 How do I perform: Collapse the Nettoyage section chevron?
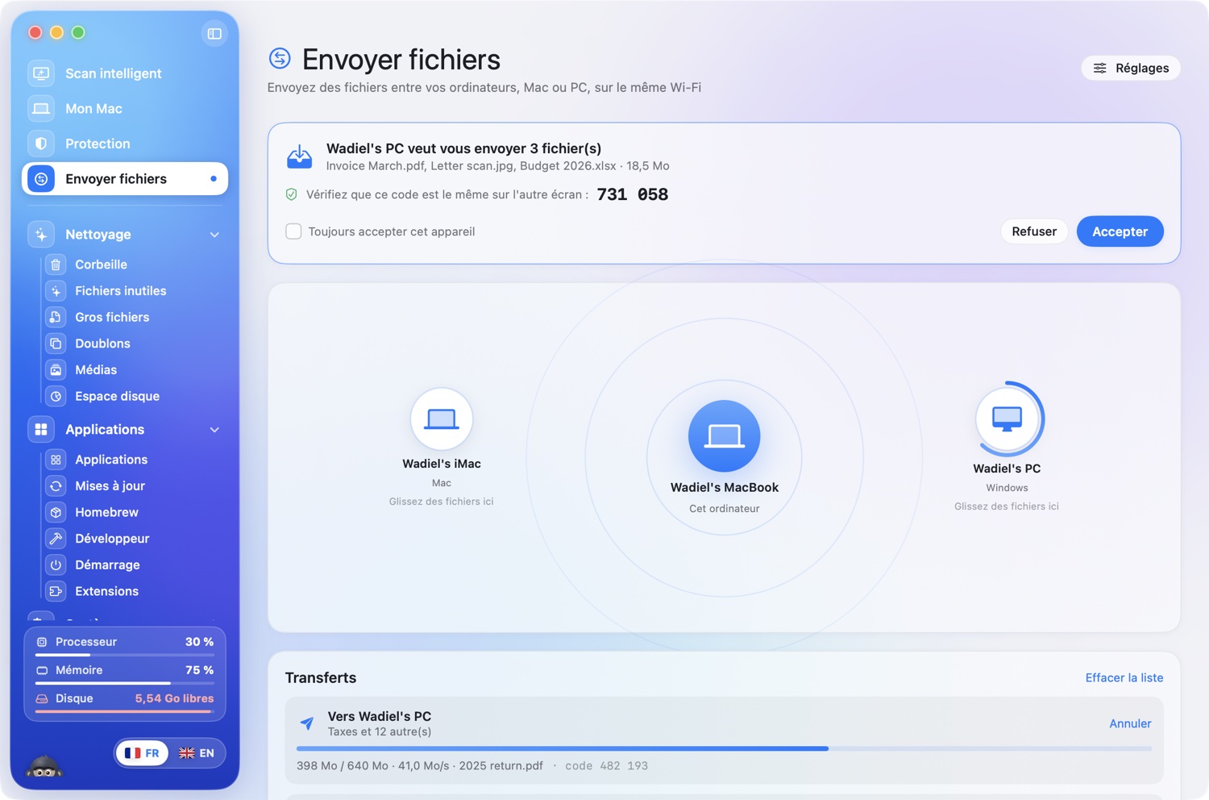[x=214, y=235]
